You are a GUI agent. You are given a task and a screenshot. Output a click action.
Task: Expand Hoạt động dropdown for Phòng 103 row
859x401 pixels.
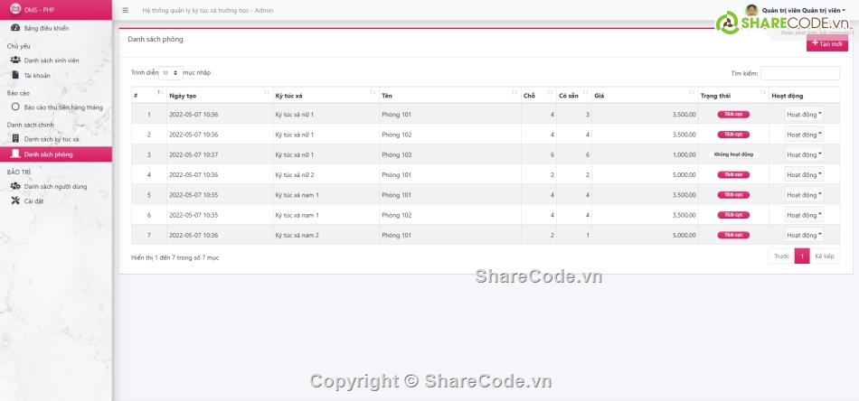804,154
